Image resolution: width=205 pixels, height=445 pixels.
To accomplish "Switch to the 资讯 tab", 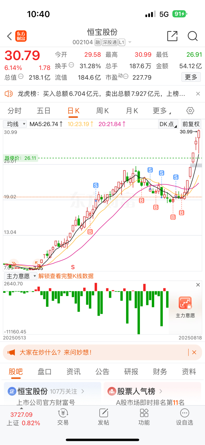I will [73, 372].
